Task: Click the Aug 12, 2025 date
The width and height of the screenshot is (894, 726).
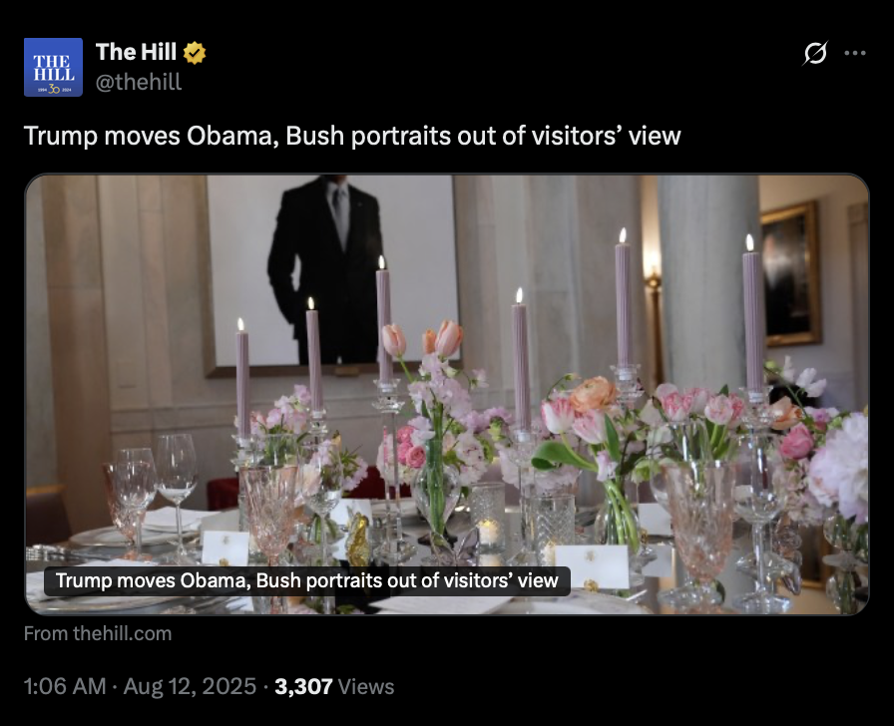Action: click(190, 686)
